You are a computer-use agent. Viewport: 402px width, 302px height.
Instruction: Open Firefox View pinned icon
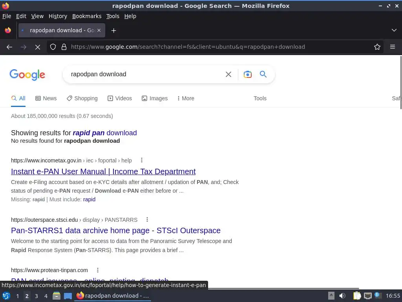[8, 30]
